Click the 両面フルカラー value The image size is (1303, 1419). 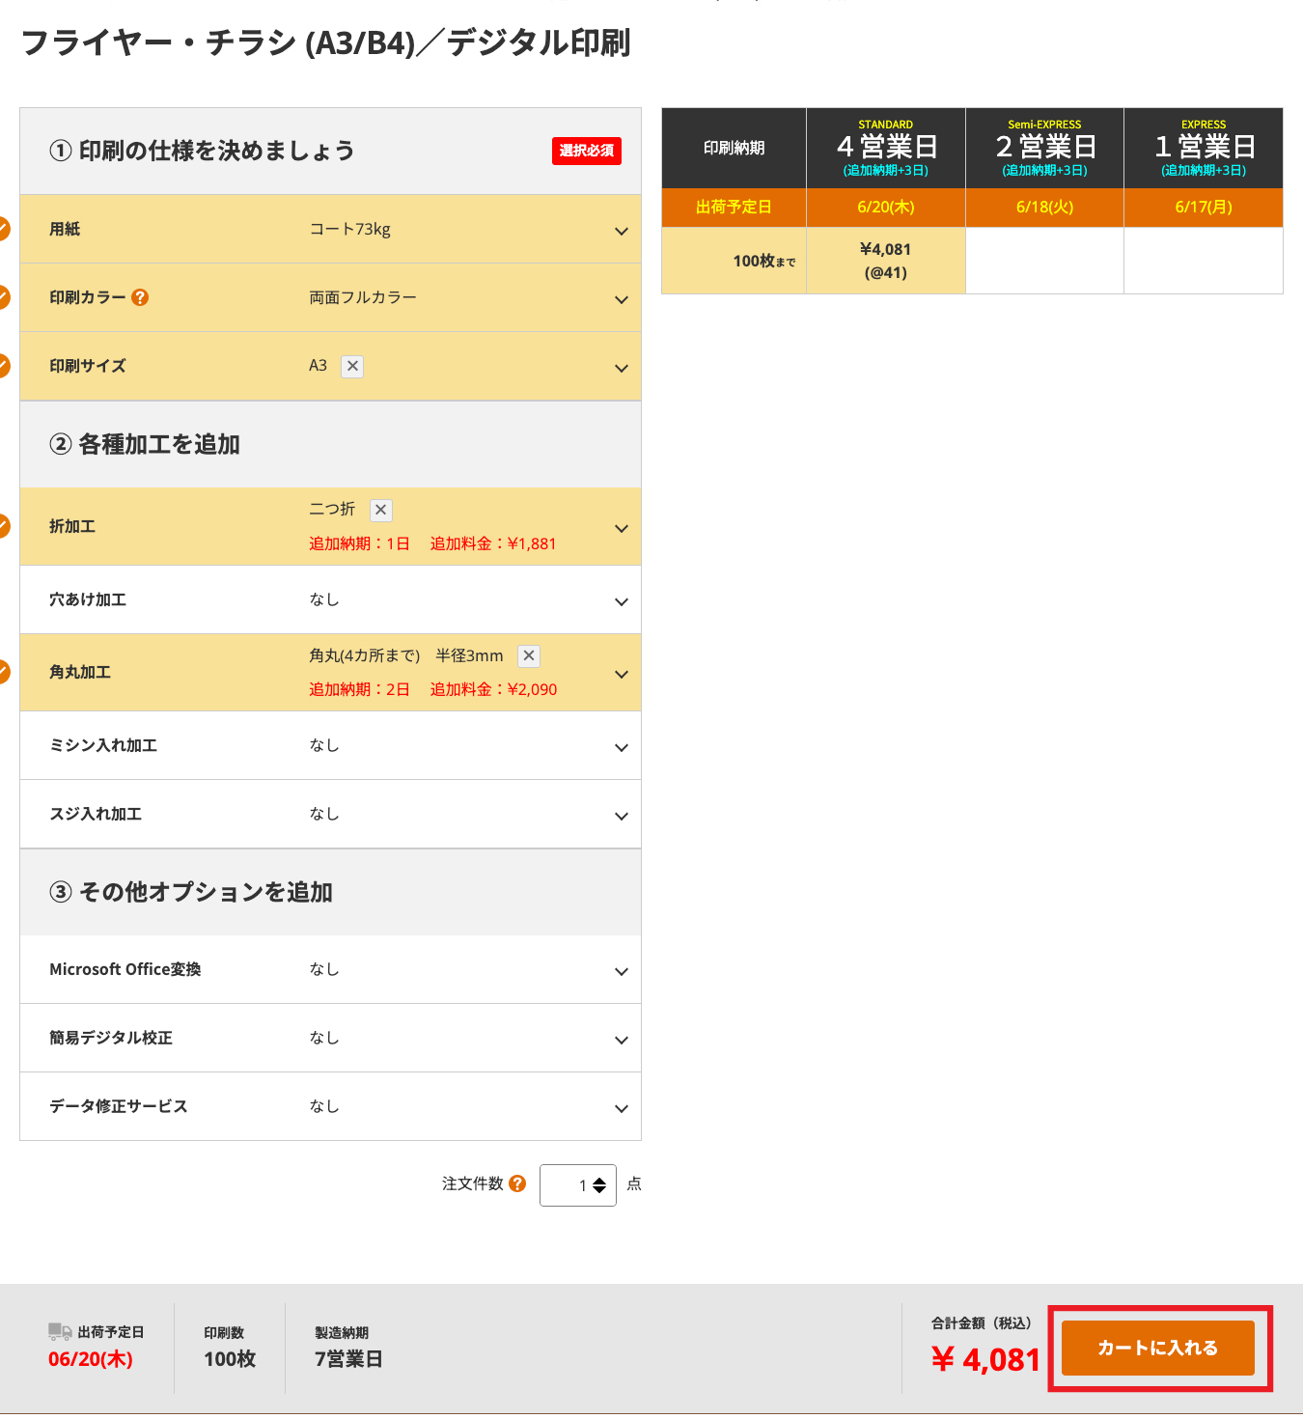363,297
